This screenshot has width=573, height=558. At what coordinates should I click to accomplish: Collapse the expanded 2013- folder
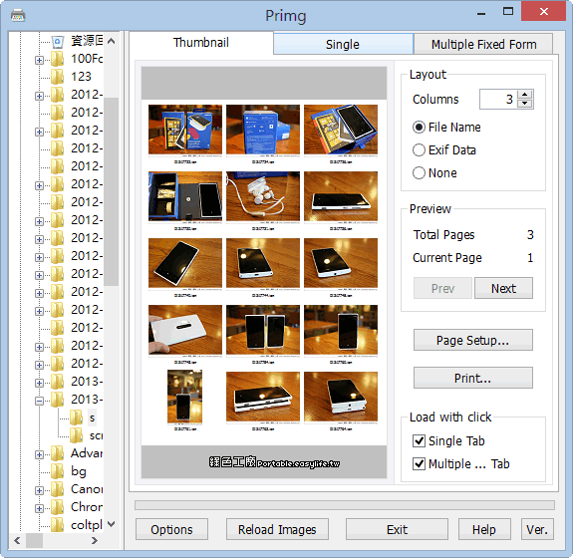(x=39, y=401)
